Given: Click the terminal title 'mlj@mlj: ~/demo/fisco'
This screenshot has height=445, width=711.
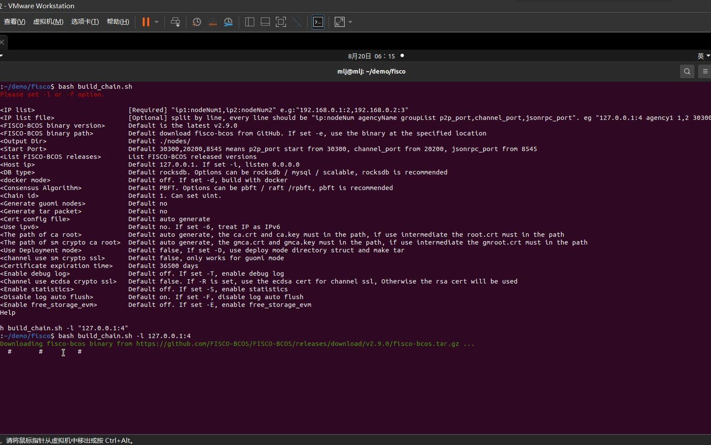Looking at the screenshot, I should point(371,71).
